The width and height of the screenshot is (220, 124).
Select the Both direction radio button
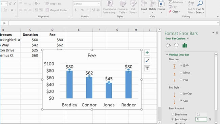181,65
